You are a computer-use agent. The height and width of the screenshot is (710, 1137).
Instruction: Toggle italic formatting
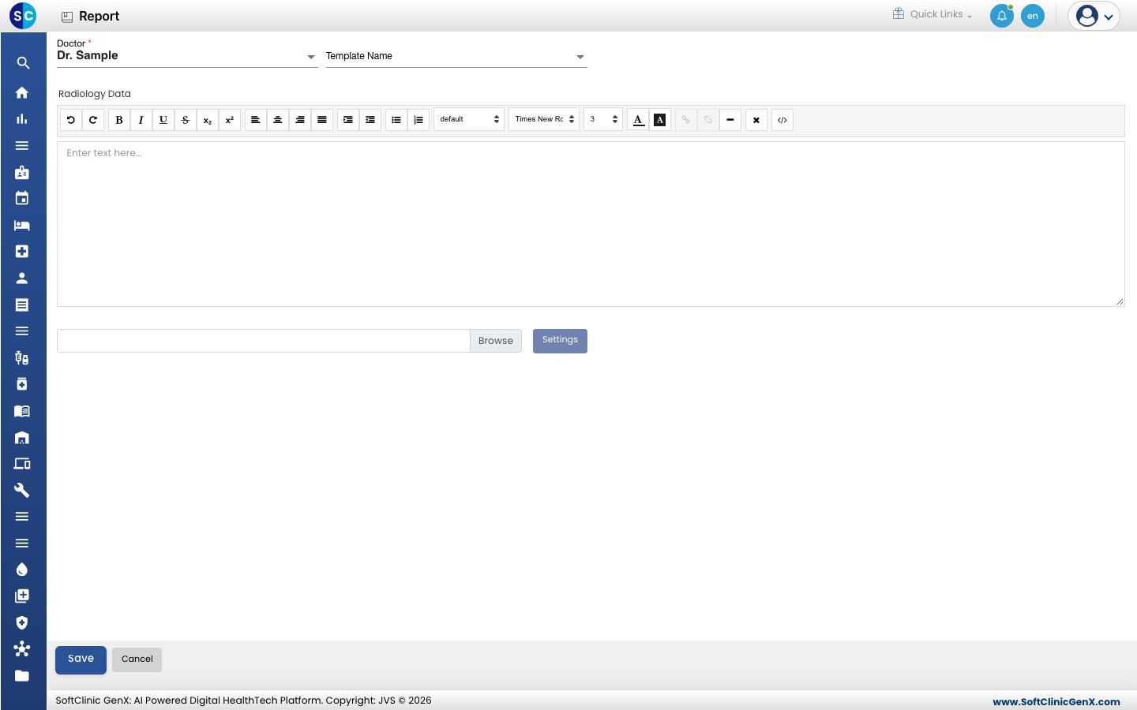(141, 120)
